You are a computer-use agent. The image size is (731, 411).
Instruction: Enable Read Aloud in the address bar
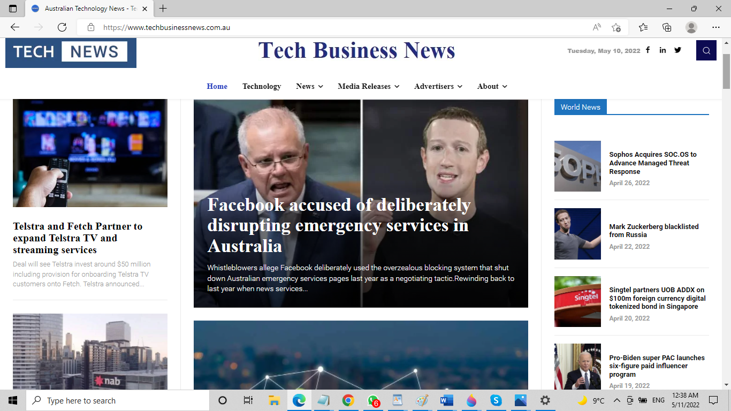point(597,27)
